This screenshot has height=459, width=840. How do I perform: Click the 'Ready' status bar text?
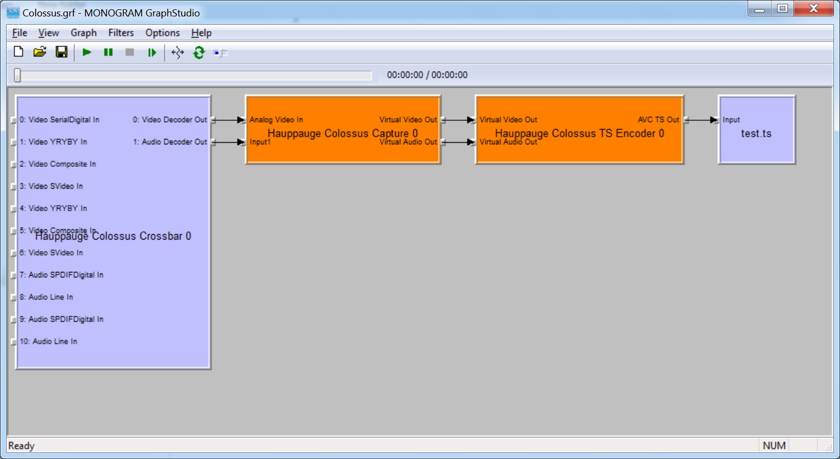pyautogui.click(x=21, y=446)
